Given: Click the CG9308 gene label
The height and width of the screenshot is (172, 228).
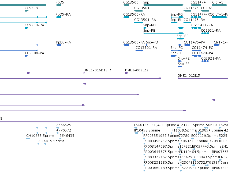Looking at the screenshot, I should click(31, 8).
